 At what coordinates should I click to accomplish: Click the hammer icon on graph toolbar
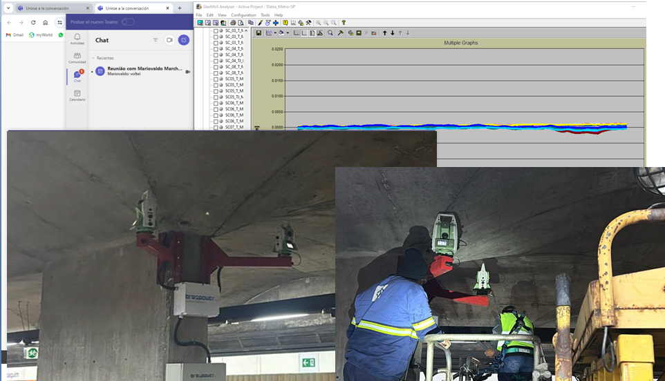click(340, 32)
